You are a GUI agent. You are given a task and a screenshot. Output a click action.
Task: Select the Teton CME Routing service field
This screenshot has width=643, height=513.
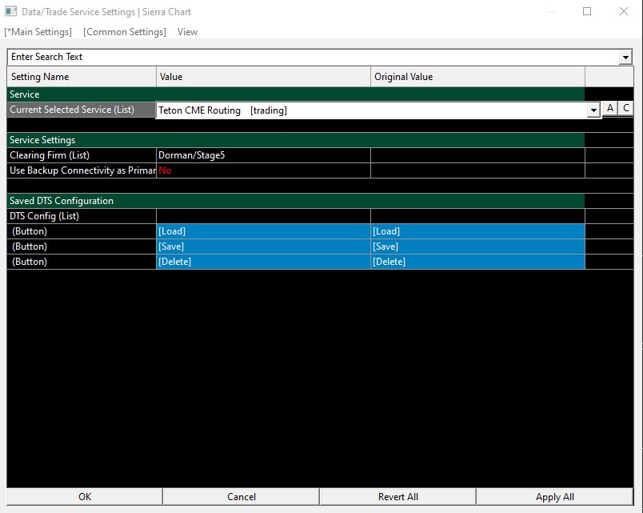coord(371,110)
